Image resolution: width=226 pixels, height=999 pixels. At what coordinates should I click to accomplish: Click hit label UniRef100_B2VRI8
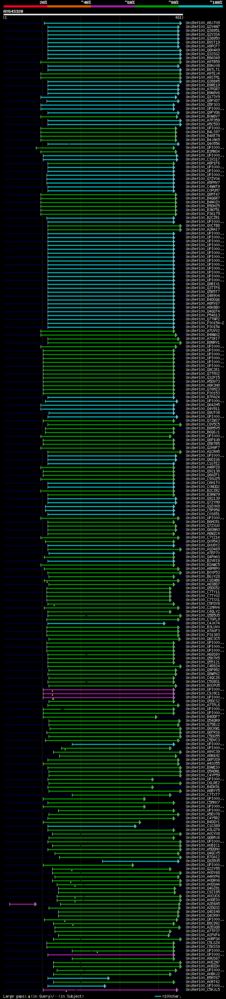203,561
